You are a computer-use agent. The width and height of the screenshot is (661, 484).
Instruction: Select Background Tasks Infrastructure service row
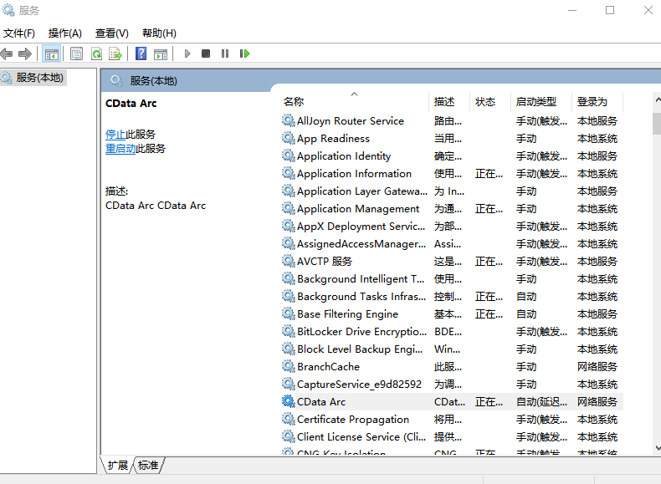pyautogui.click(x=452, y=296)
